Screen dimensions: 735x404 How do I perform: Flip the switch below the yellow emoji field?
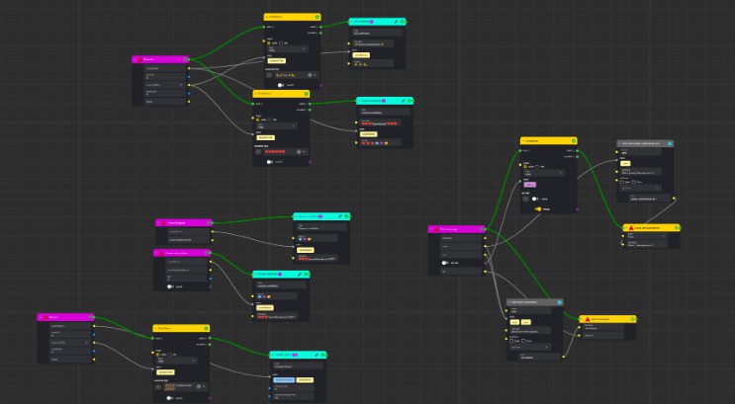click(281, 85)
